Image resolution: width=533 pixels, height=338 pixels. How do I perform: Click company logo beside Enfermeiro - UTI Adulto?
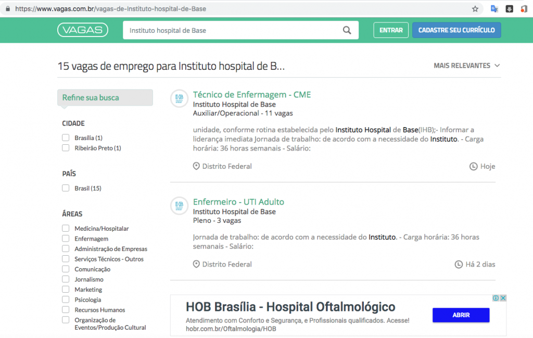point(179,205)
